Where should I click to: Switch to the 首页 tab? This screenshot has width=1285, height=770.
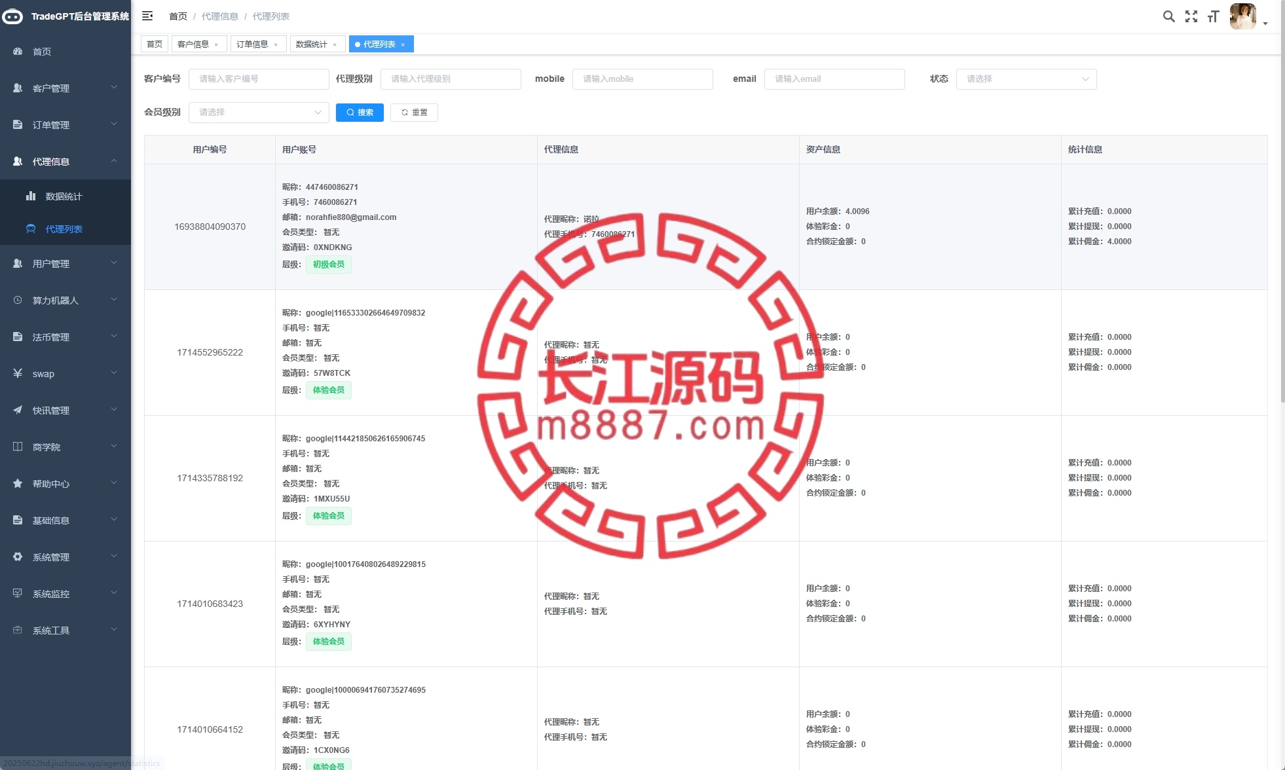coord(155,45)
